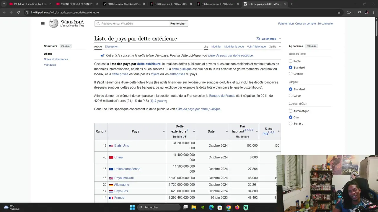Sort the table by Rang column

point(101,131)
